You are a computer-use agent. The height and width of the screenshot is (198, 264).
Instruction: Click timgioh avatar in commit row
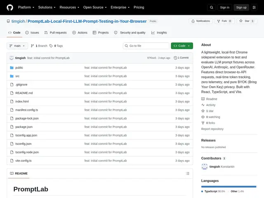[x=12, y=58]
